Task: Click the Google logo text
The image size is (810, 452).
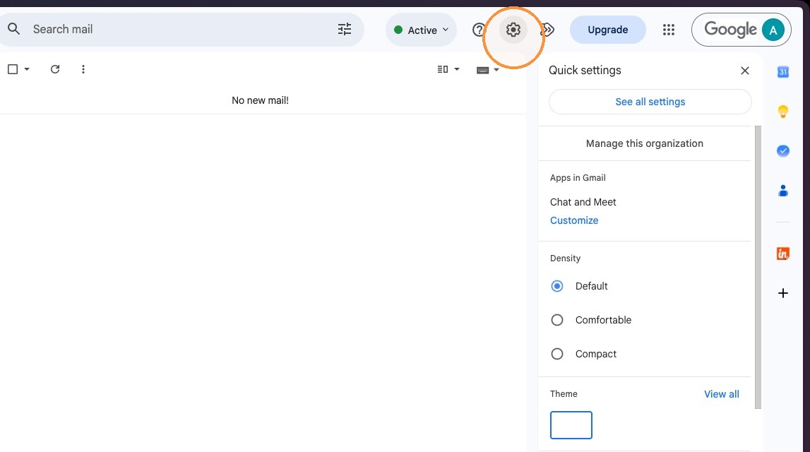Action: pos(730,30)
